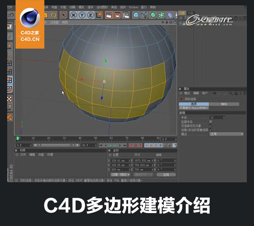
Task: Toggle the Y axis lock
Action: pos(82,15)
